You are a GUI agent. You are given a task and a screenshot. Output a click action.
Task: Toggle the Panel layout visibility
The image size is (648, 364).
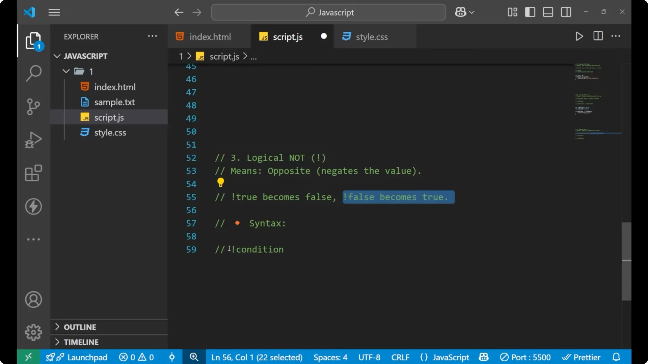tap(548, 12)
